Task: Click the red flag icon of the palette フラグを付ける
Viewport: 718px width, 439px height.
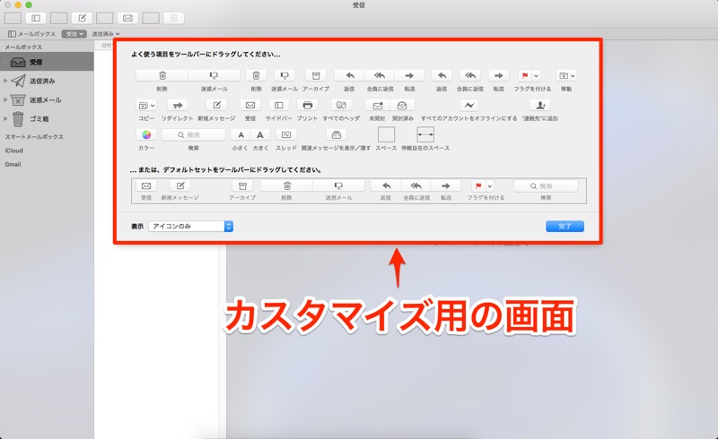Action: [525, 75]
